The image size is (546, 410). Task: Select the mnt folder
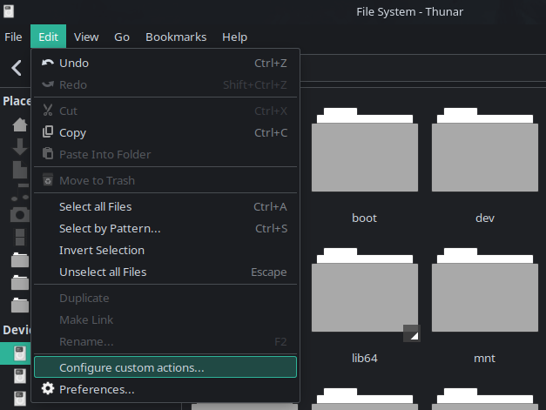click(x=485, y=290)
